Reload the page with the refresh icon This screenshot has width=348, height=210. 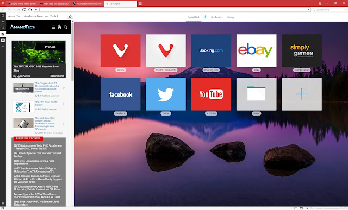pos(24,10)
